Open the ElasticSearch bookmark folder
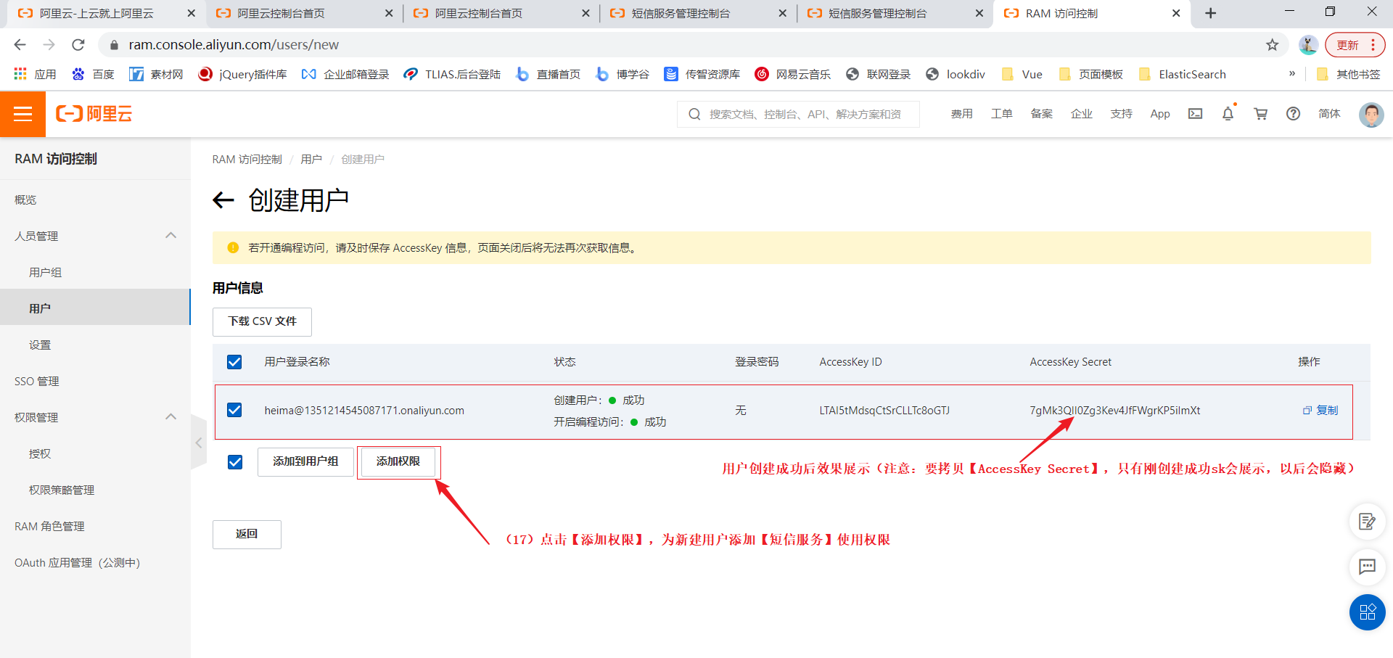This screenshot has width=1393, height=658. (1183, 74)
